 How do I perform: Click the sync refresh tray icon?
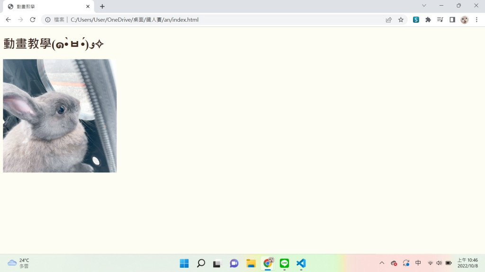406,263
